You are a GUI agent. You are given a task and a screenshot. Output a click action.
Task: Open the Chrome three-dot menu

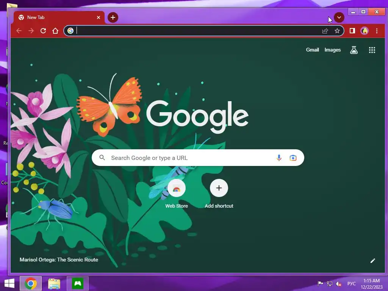377,31
